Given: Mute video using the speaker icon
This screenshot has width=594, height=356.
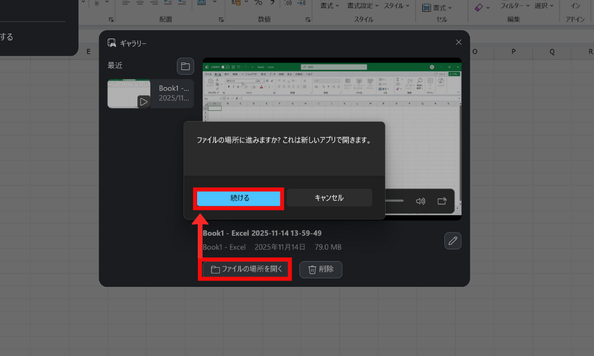Looking at the screenshot, I should (x=421, y=201).
